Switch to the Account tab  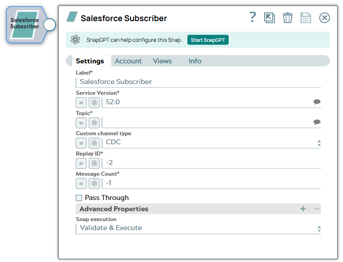pos(128,61)
